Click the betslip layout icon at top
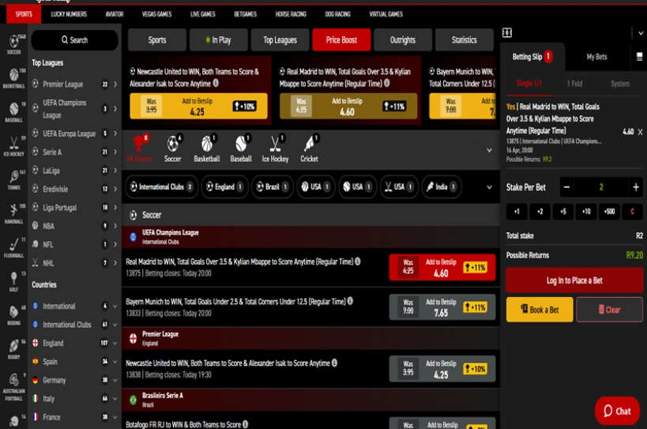The height and width of the screenshot is (429, 647). tap(506, 32)
